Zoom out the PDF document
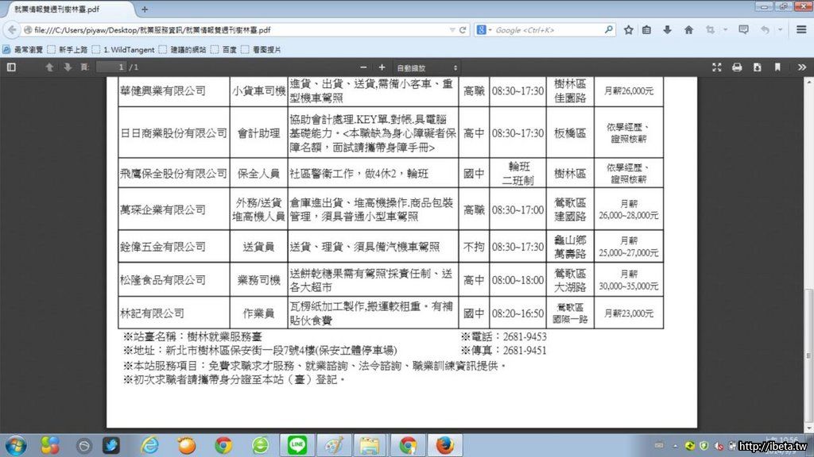The height and width of the screenshot is (457, 814). tap(364, 67)
